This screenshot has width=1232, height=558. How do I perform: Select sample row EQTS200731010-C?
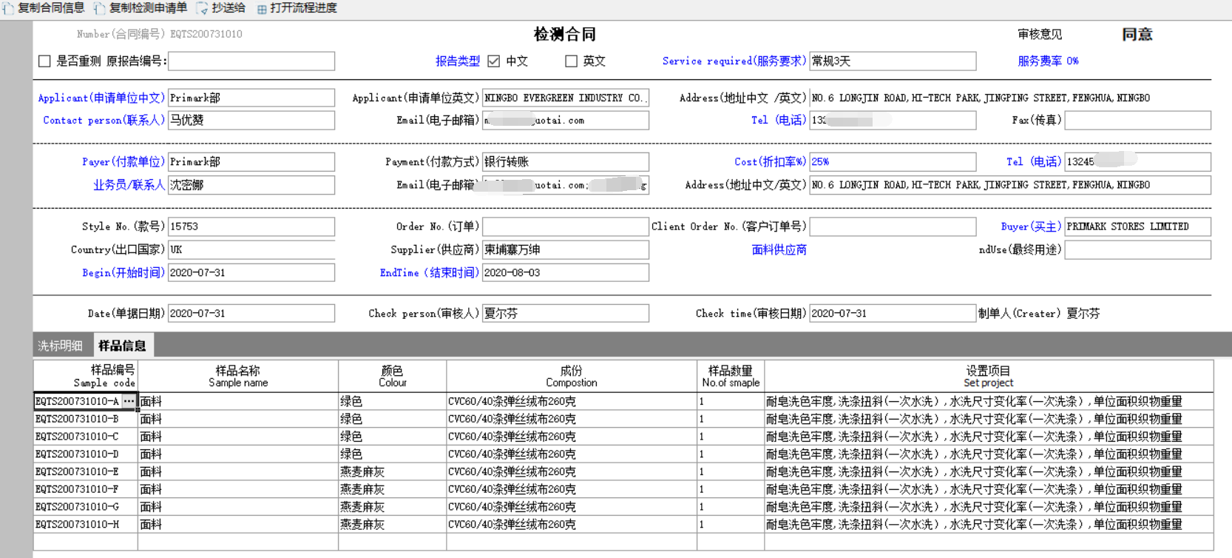pyautogui.click(x=623, y=437)
